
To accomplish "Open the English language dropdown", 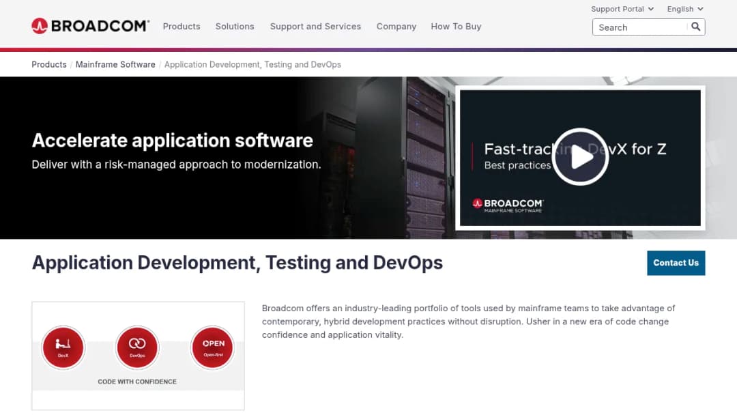I will [685, 9].
